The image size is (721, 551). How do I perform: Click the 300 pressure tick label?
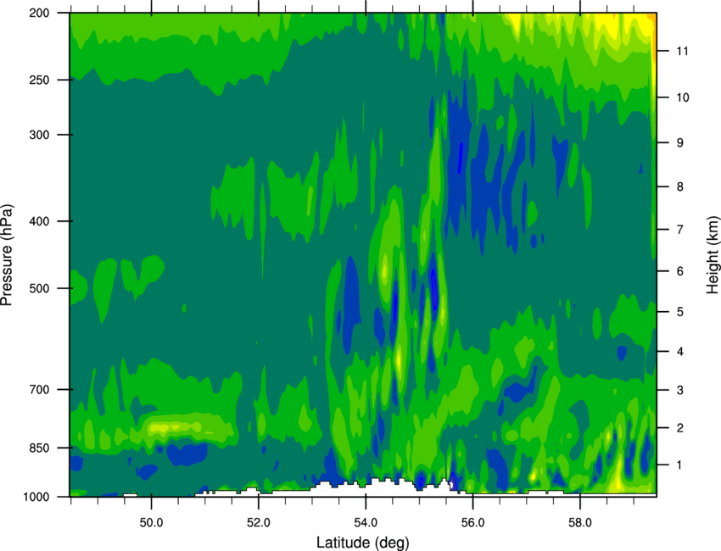pos(39,135)
